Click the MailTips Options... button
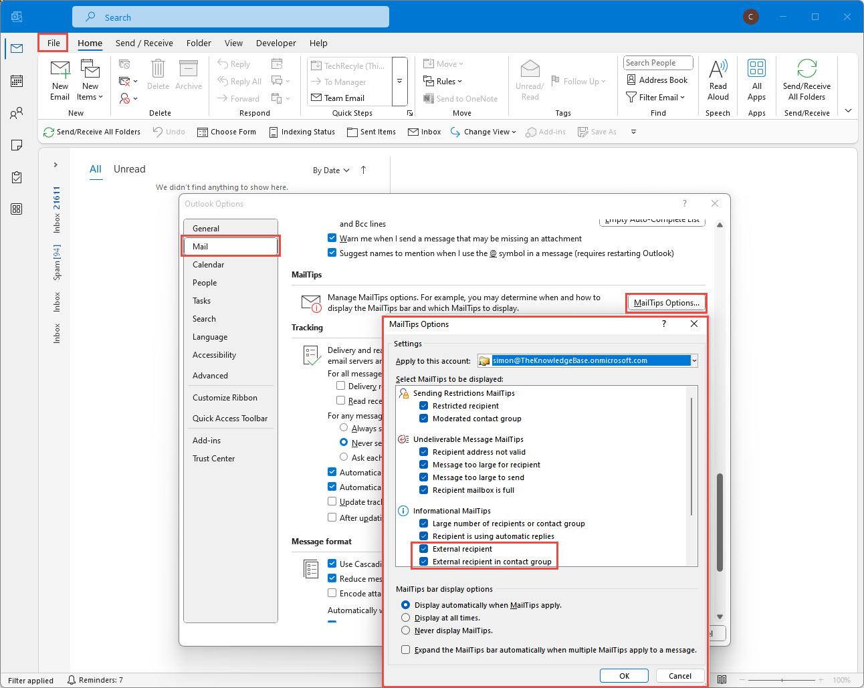This screenshot has width=864, height=688. (x=666, y=303)
